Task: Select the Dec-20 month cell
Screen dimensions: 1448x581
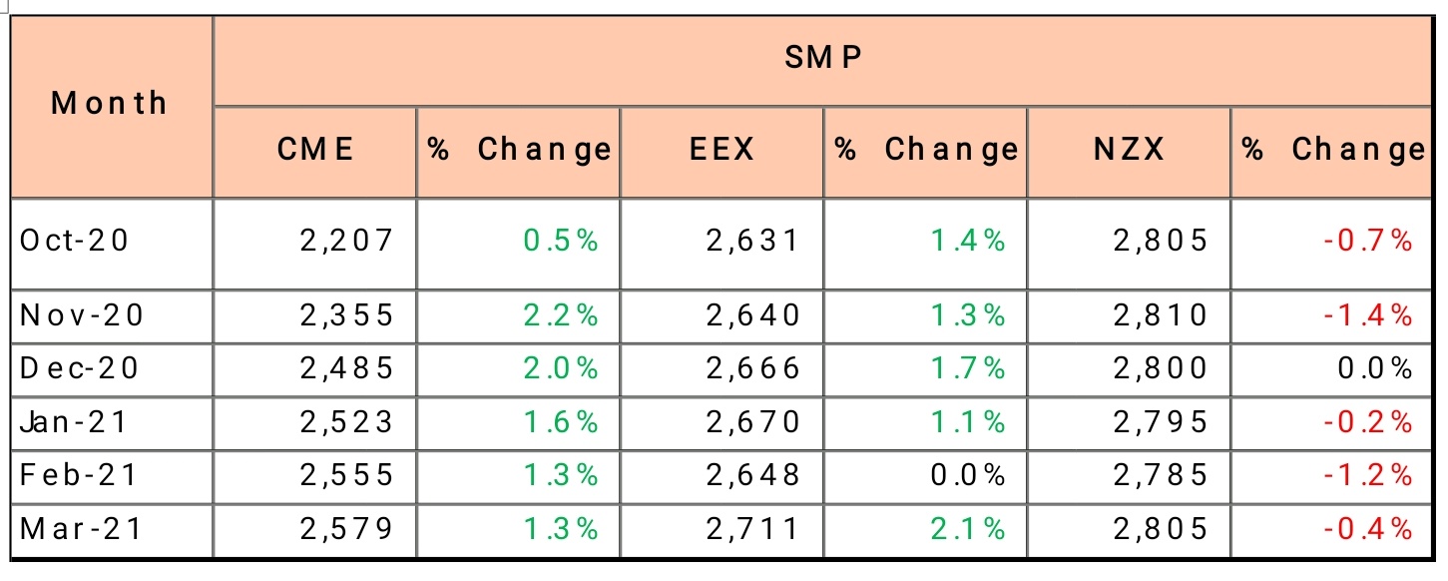Action: 81,368
